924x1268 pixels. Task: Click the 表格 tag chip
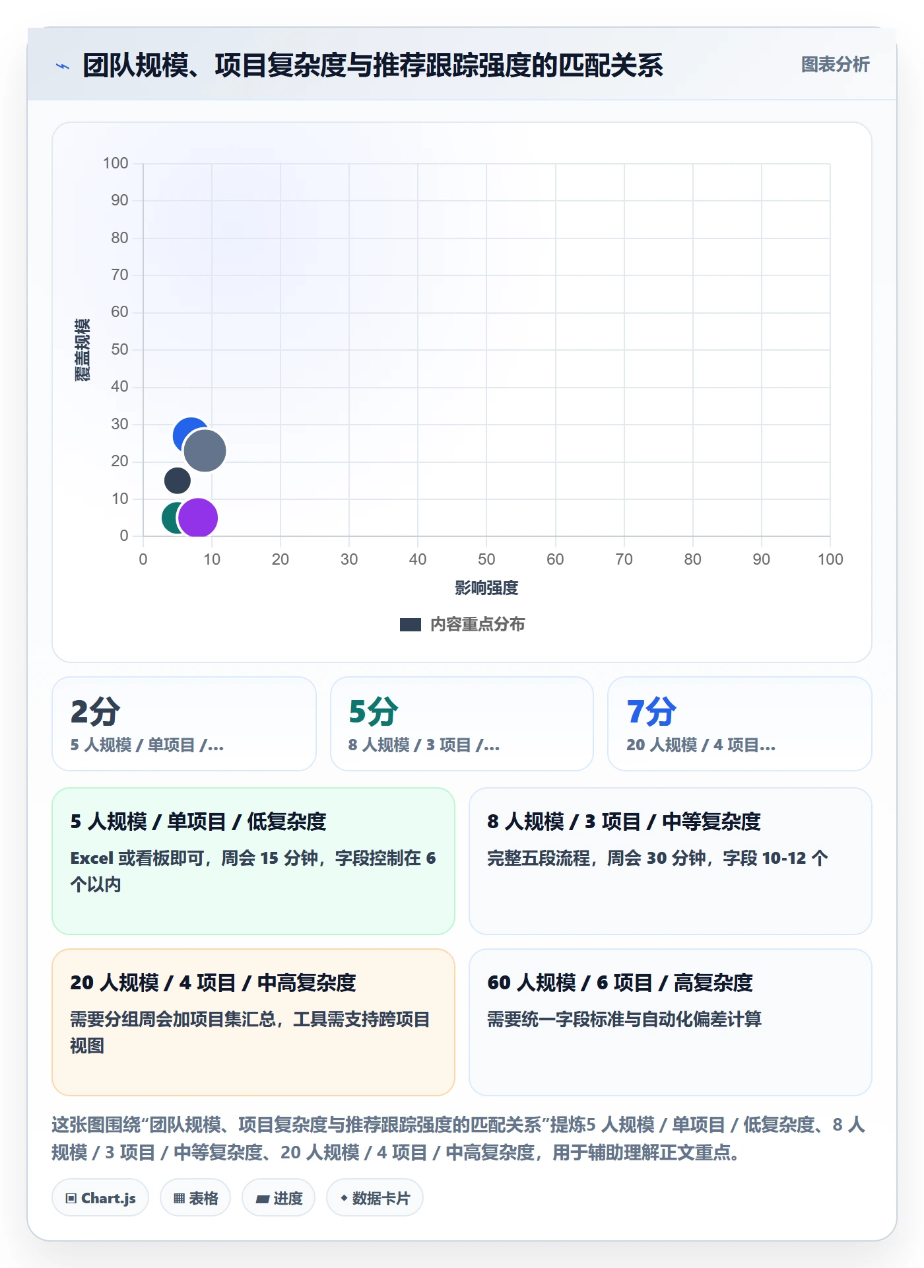tap(195, 1198)
